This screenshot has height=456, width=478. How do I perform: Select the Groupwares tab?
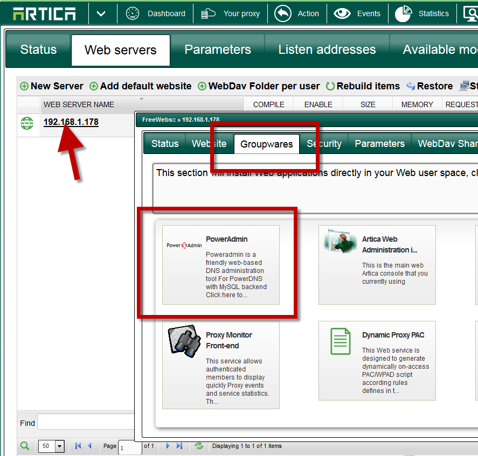pos(266,144)
